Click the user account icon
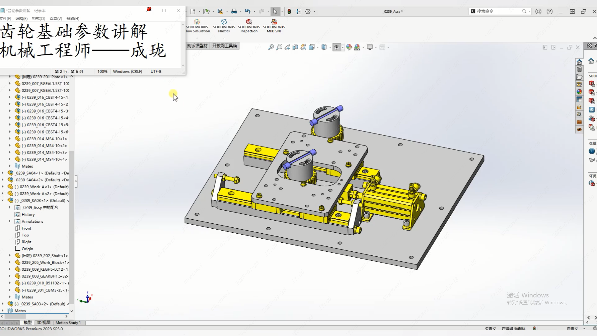The height and width of the screenshot is (336, 597). (x=538, y=12)
